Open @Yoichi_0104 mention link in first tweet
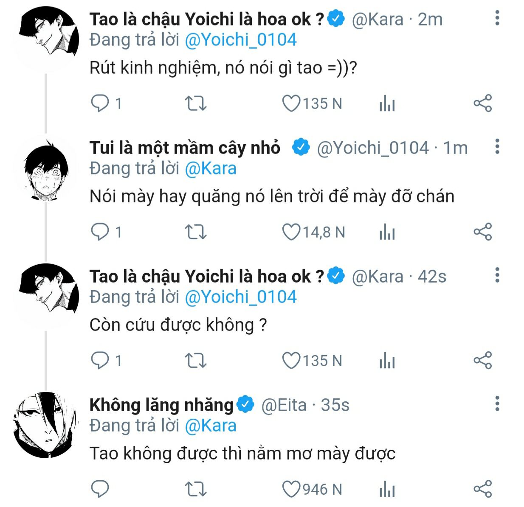The width and height of the screenshot is (524, 507). [240, 40]
